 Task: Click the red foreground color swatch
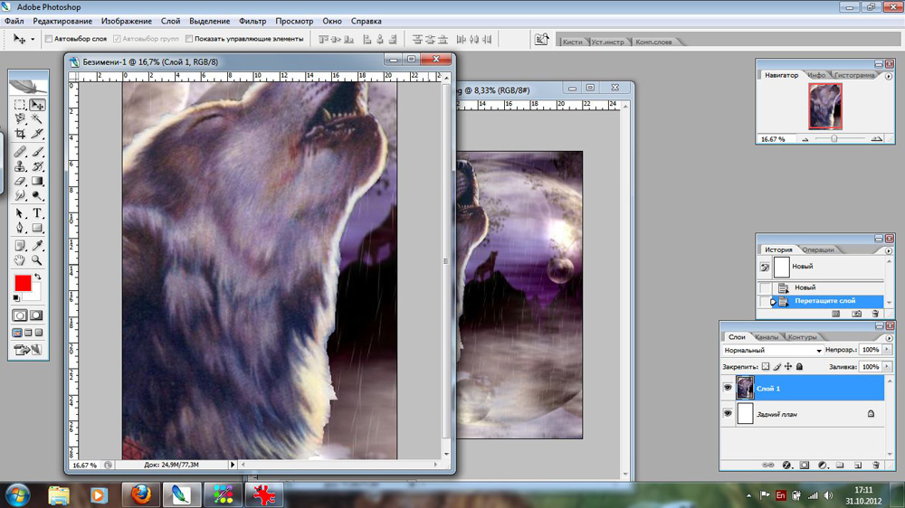coord(23,283)
